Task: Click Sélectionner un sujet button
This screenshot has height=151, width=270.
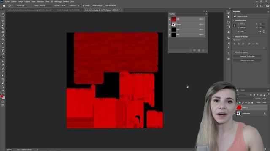Action: click(247, 60)
